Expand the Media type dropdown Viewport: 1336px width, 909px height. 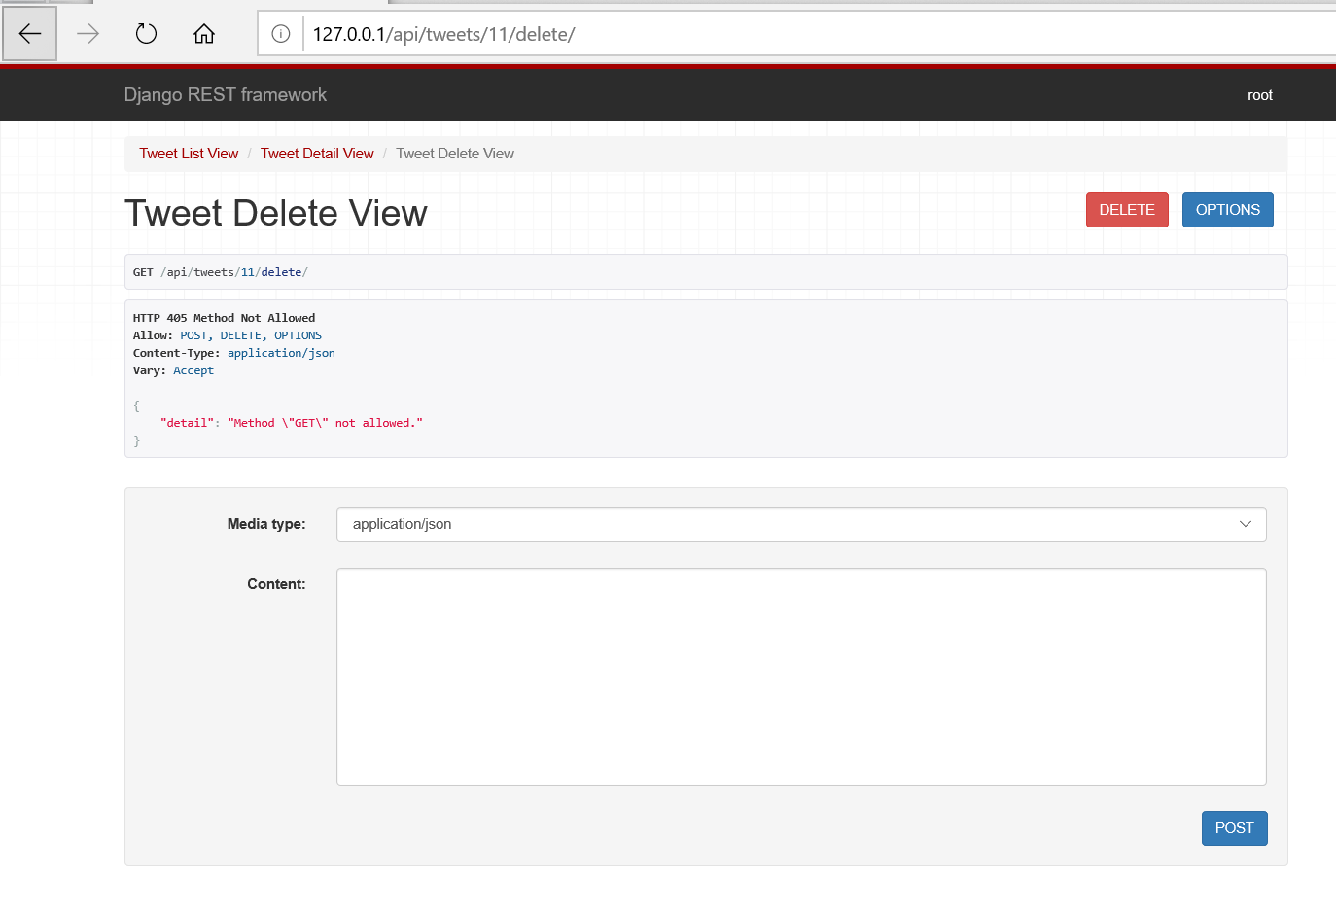pyautogui.click(x=801, y=524)
